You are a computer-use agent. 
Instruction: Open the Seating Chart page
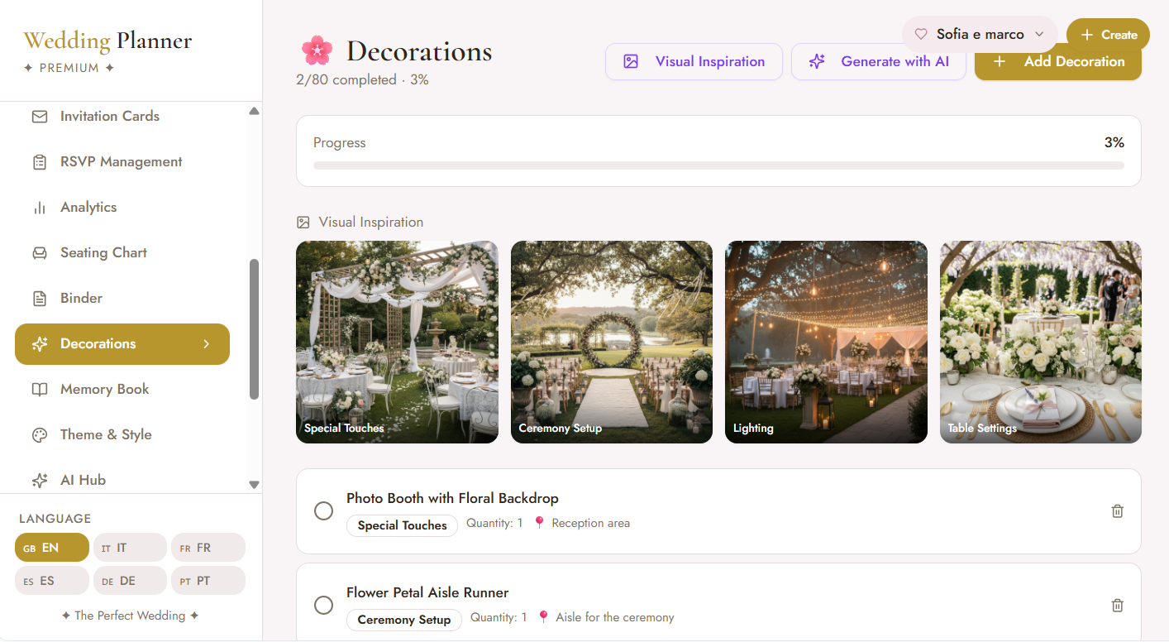tap(122, 253)
